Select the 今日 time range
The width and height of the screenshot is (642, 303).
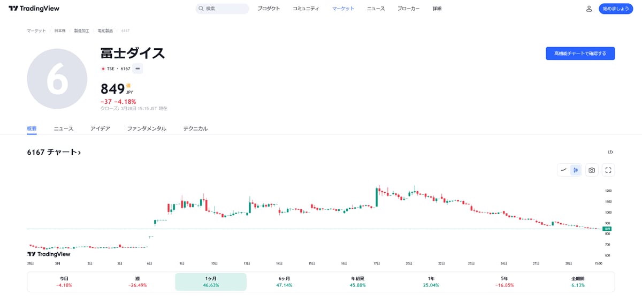tap(64, 282)
